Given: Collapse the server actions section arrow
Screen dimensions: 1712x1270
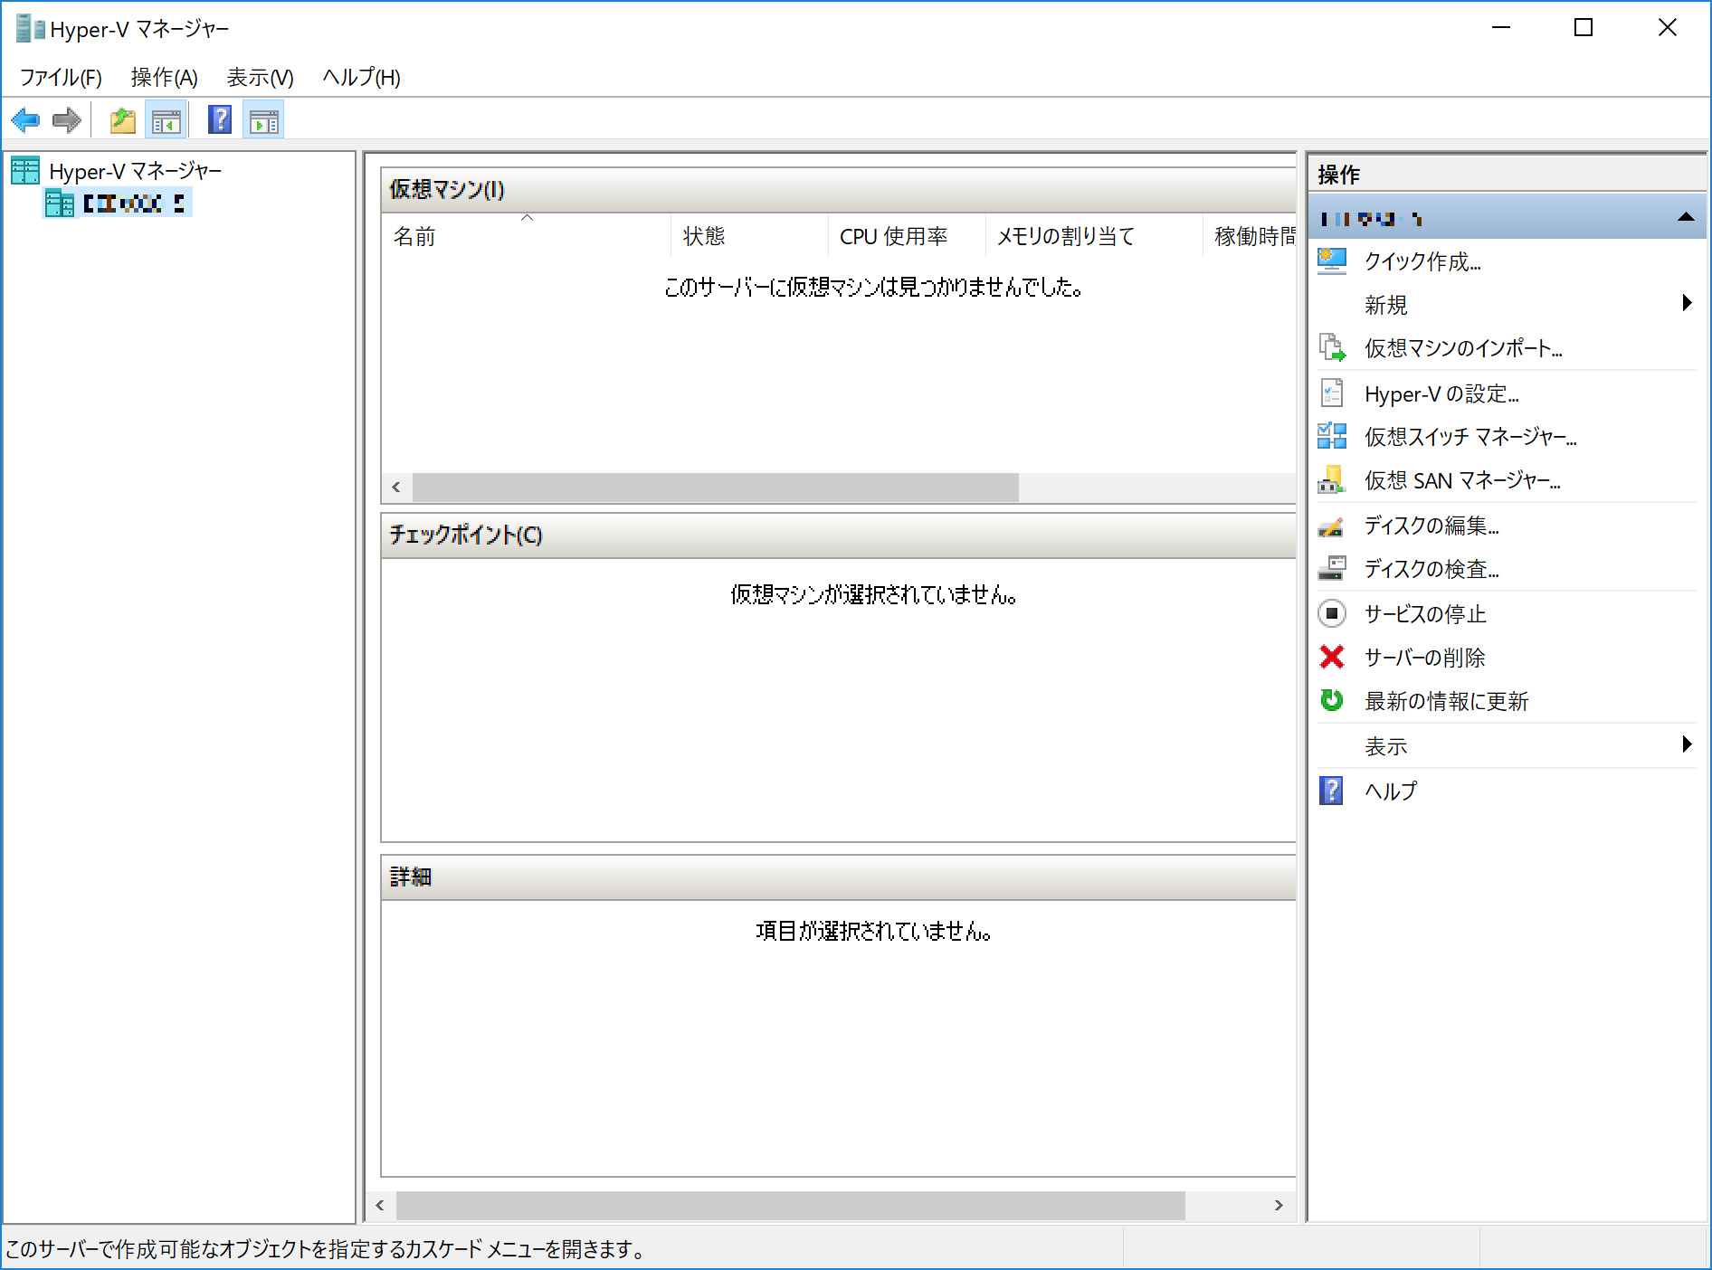Looking at the screenshot, I should [x=1686, y=217].
